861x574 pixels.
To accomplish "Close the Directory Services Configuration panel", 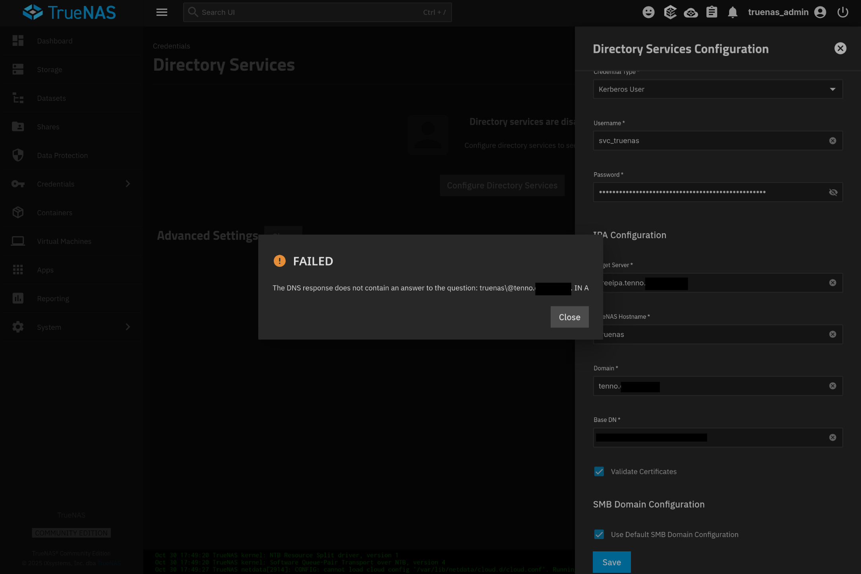I will (x=840, y=48).
